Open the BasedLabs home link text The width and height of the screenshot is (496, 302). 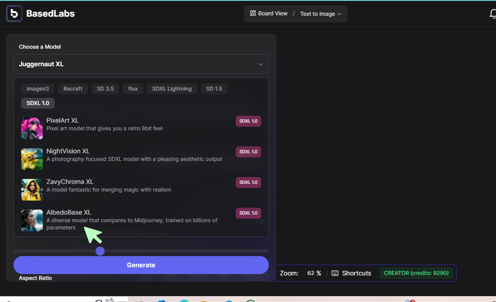tap(51, 14)
